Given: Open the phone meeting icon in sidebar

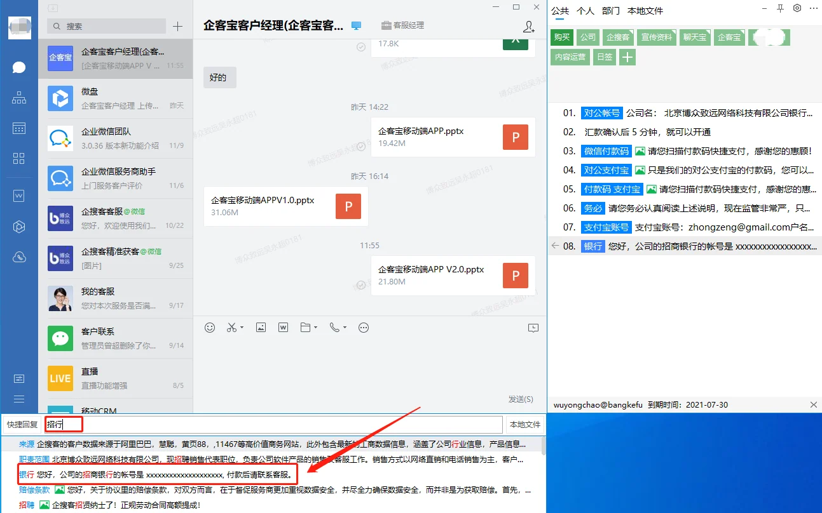Looking at the screenshot, I should (x=19, y=257).
